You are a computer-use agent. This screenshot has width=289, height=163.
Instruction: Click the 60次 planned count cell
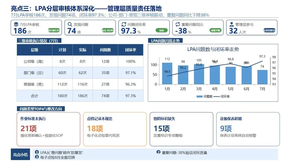click(x=62, y=73)
